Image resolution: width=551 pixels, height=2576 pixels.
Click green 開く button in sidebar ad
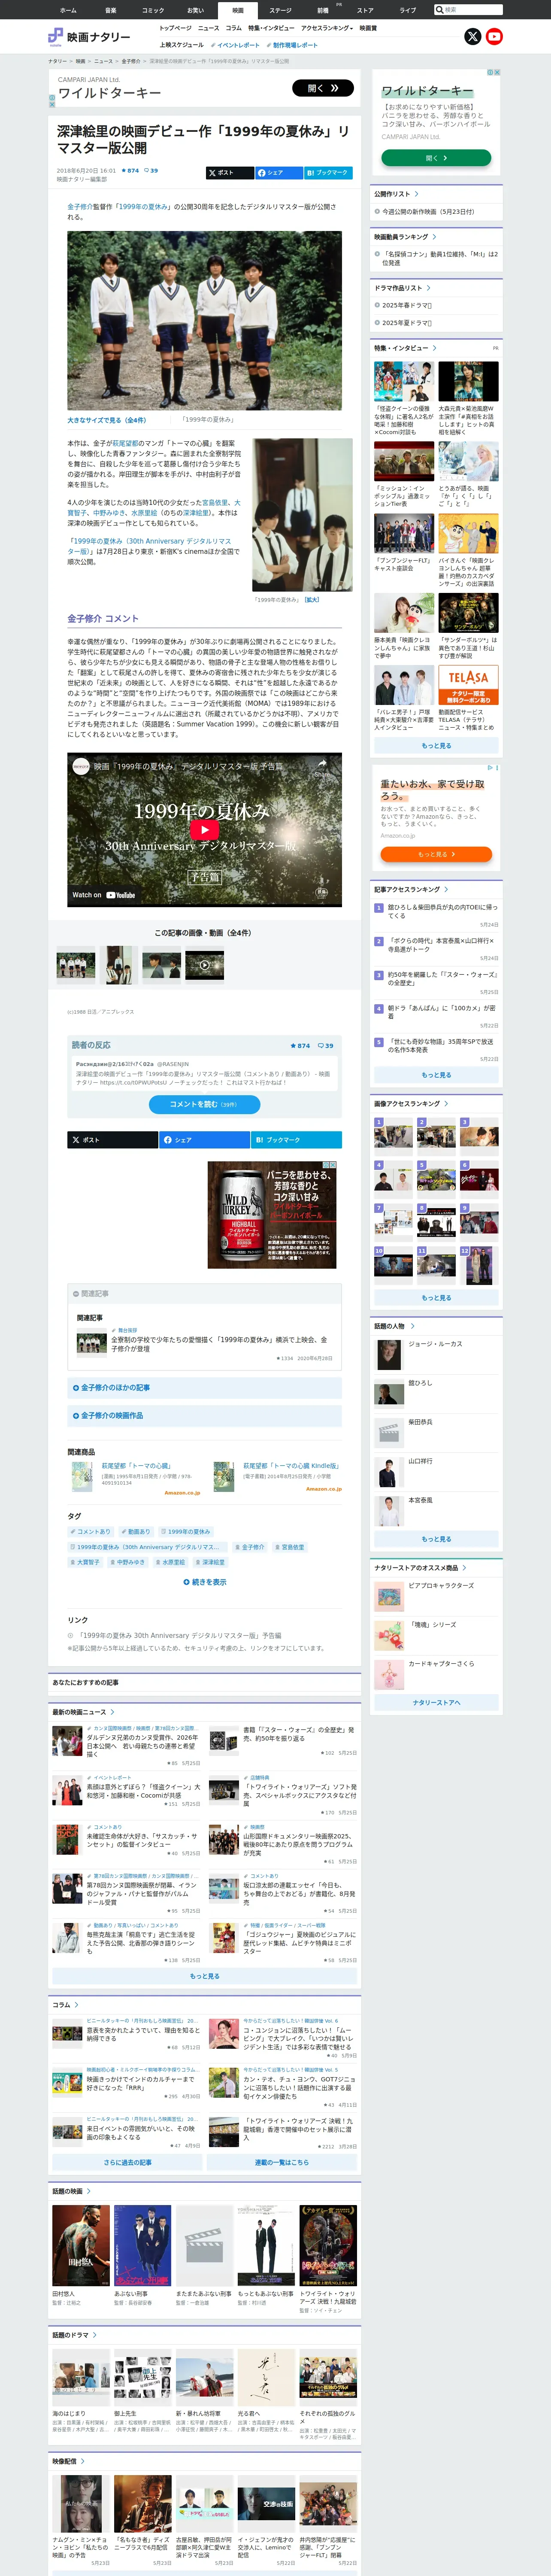pyautogui.click(x=435, y=158)
